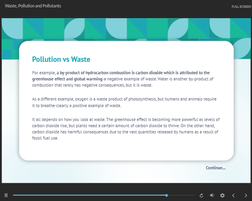This screenshot has height=201, width=252.
Task: Mute audio with the speaker icon
Action: (x=212, y=195)
